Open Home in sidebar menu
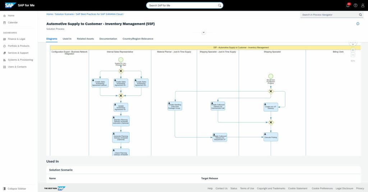 tap(11, 15)
